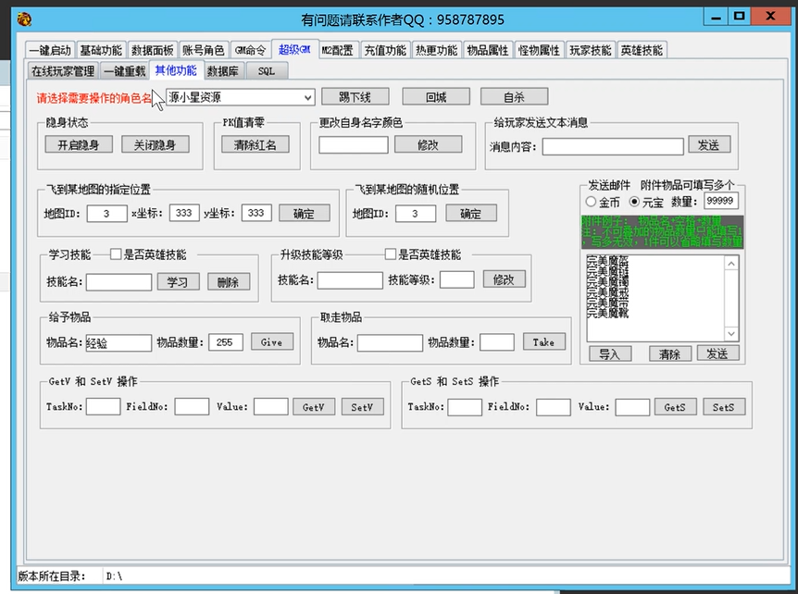The width and height of the screenshot is (798, 594).
Task: Click the Give button
Action: click(271, 342)
